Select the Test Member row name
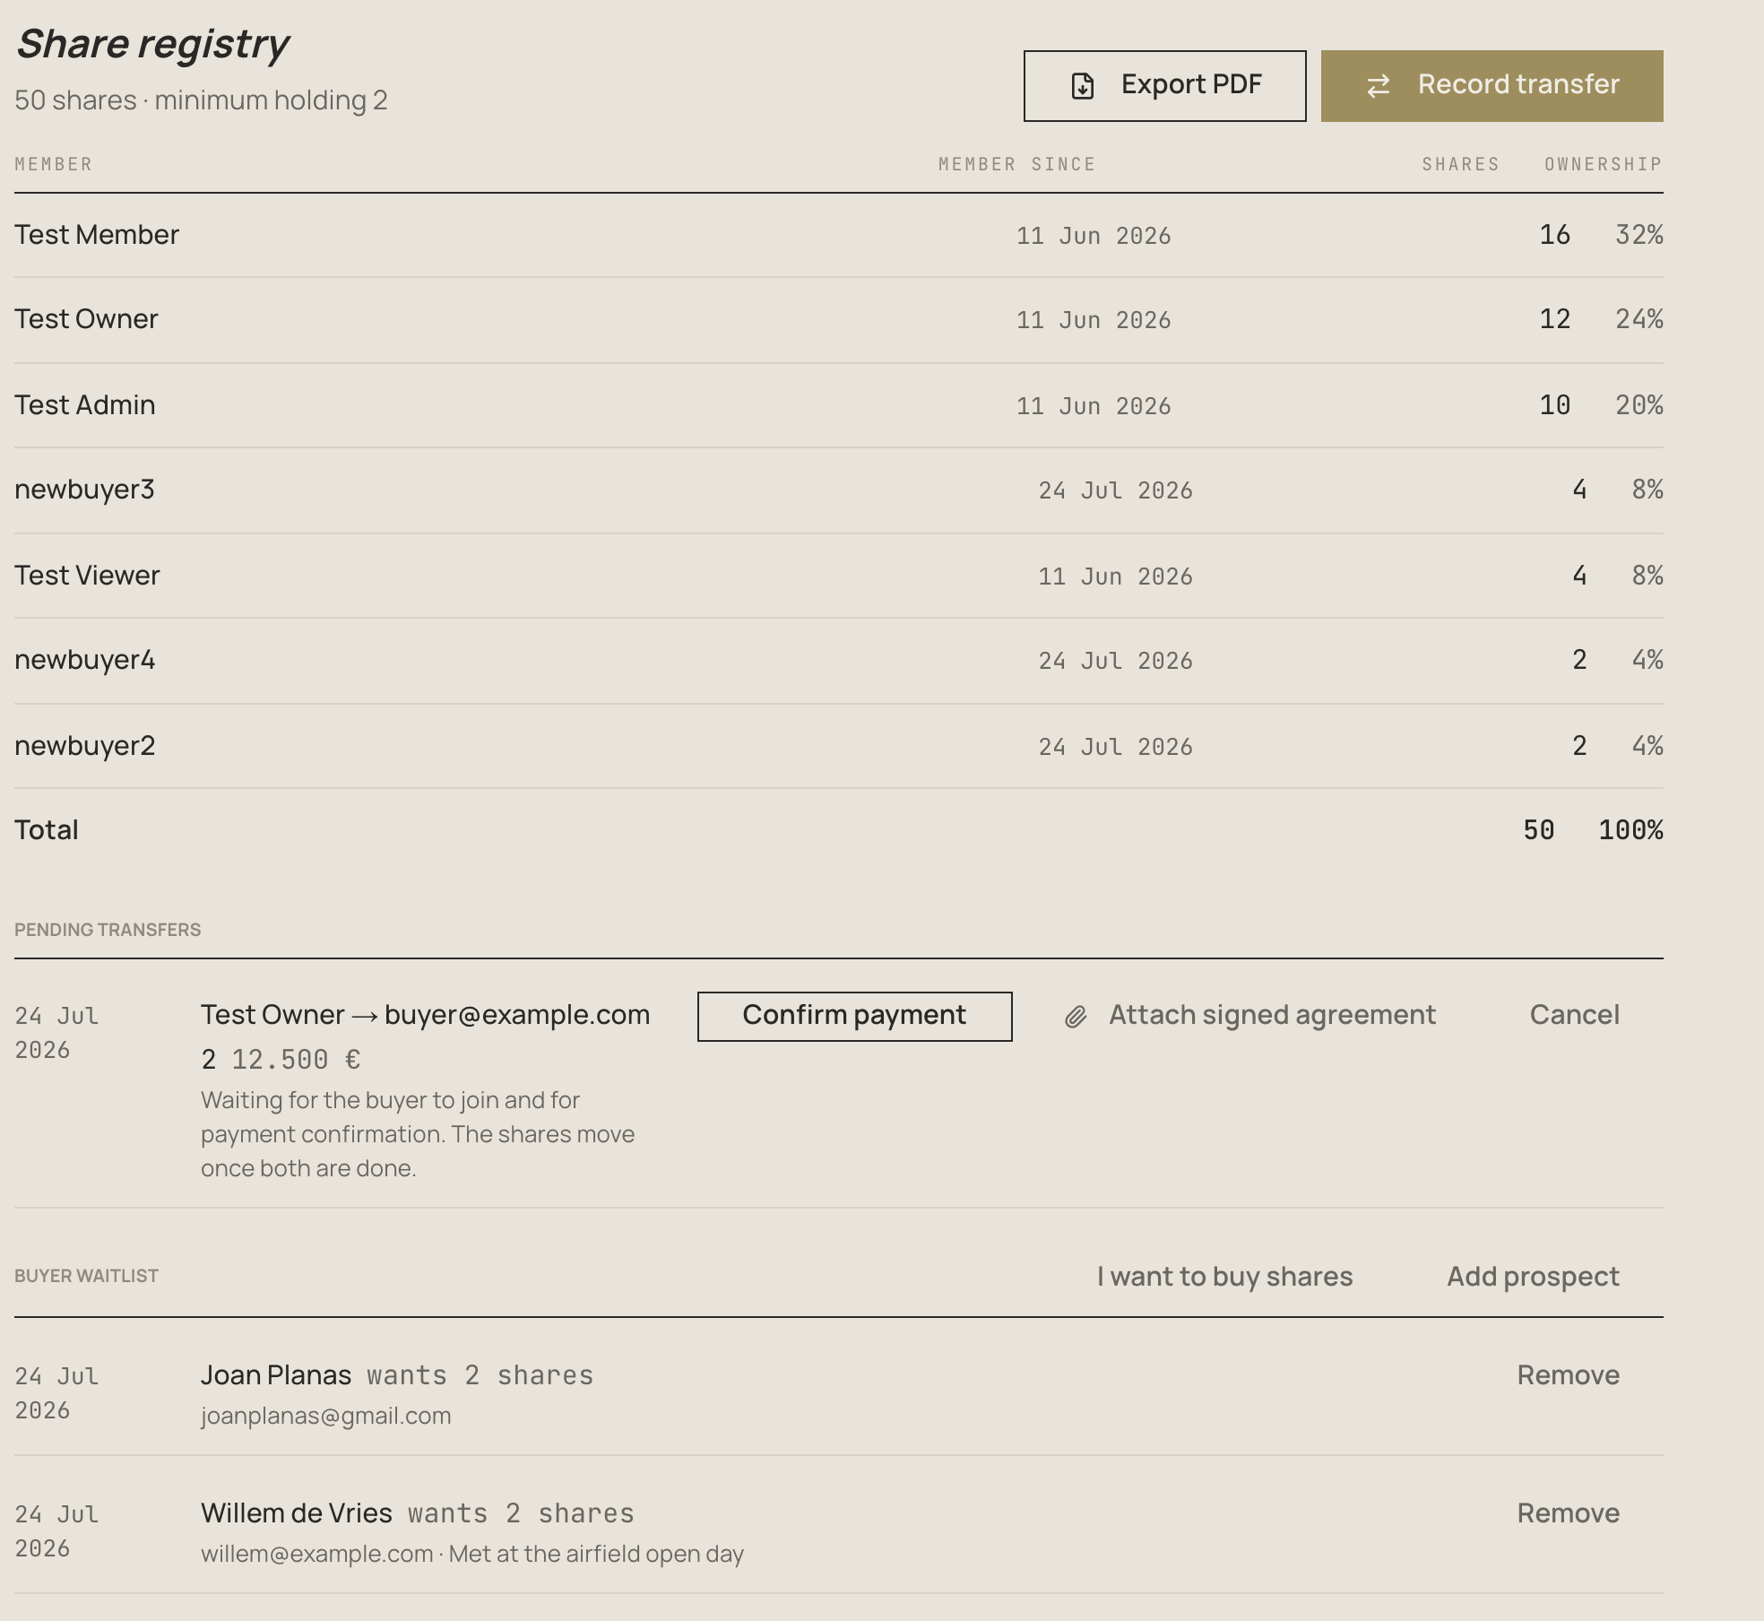Screen dimensions: 1764x1621 pyautogui.click(x=97, y=235)
